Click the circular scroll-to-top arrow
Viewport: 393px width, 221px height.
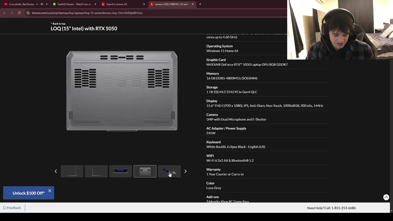(x=386, y=197)
